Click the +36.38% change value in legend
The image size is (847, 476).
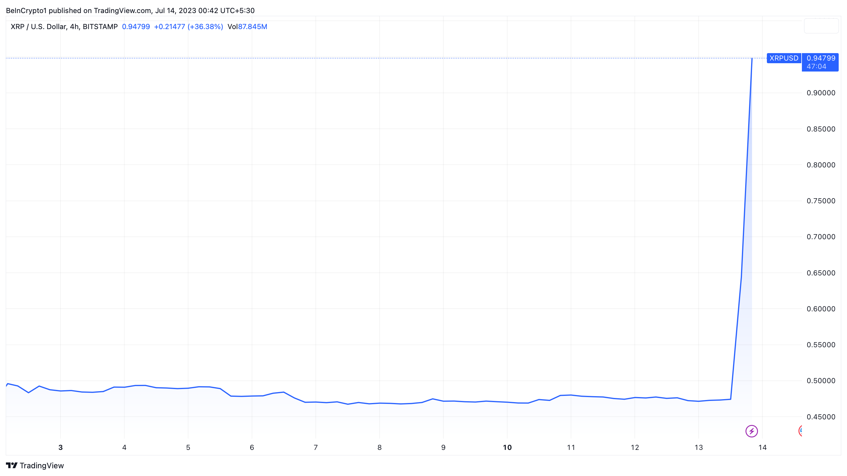click(x=205, y=27)
